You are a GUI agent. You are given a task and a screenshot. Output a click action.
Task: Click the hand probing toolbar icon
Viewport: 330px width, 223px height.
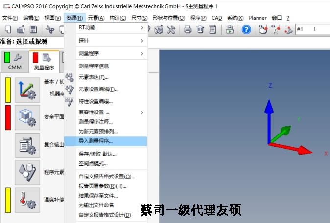tap(263, 29)
